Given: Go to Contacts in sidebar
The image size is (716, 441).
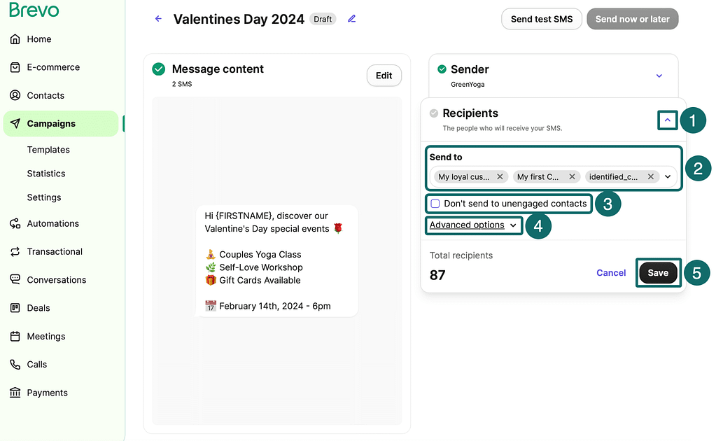Looking at the screenshot, I should [45, 95].
